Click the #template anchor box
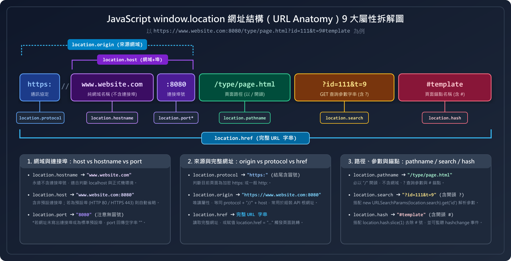 tap(445, 87)
